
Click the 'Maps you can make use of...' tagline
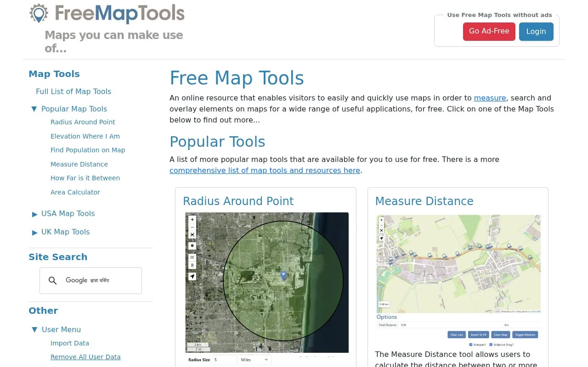pyautogui.click(x=114, y=42)
